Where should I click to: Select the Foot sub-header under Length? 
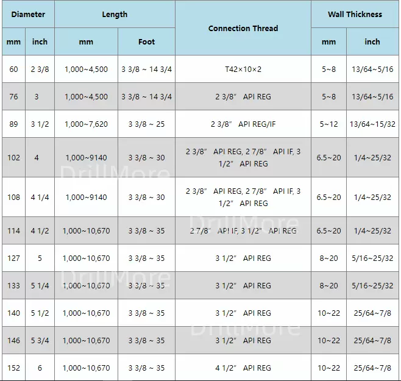(146, 42)
